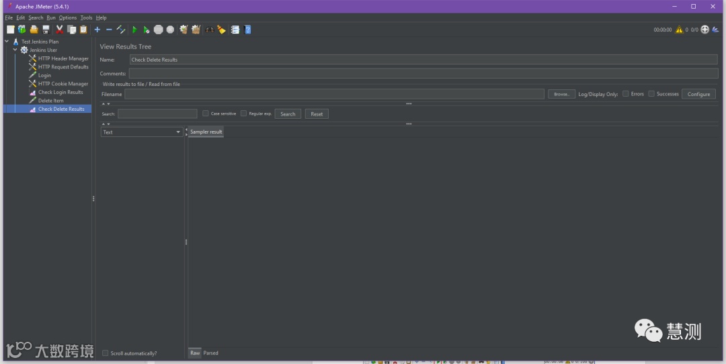Click the round remote engines status icon
This screenshot has width=726, height=364.
coord(705,30)
